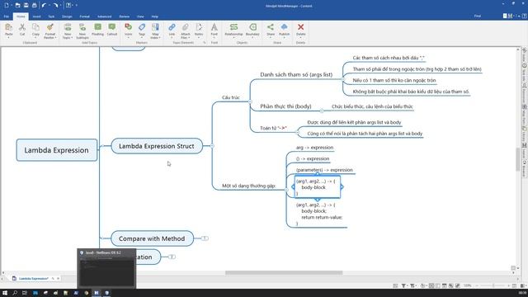Click the zoom slider in status bar
Screen dimensions: 528x297
[493, 285]
